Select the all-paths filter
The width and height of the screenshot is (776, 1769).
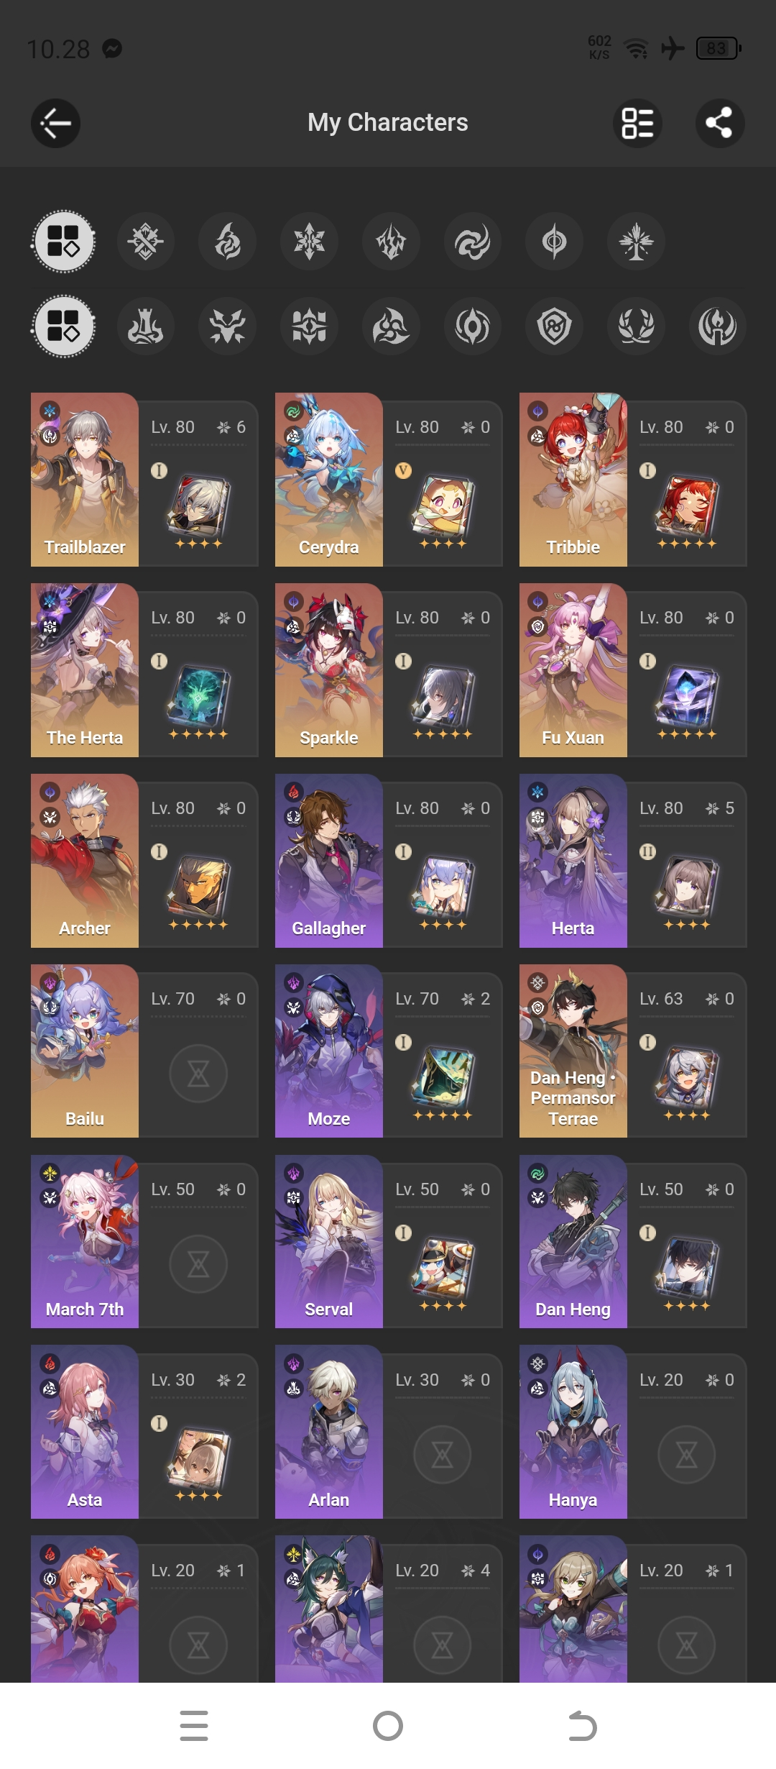[x=64, y=326]
